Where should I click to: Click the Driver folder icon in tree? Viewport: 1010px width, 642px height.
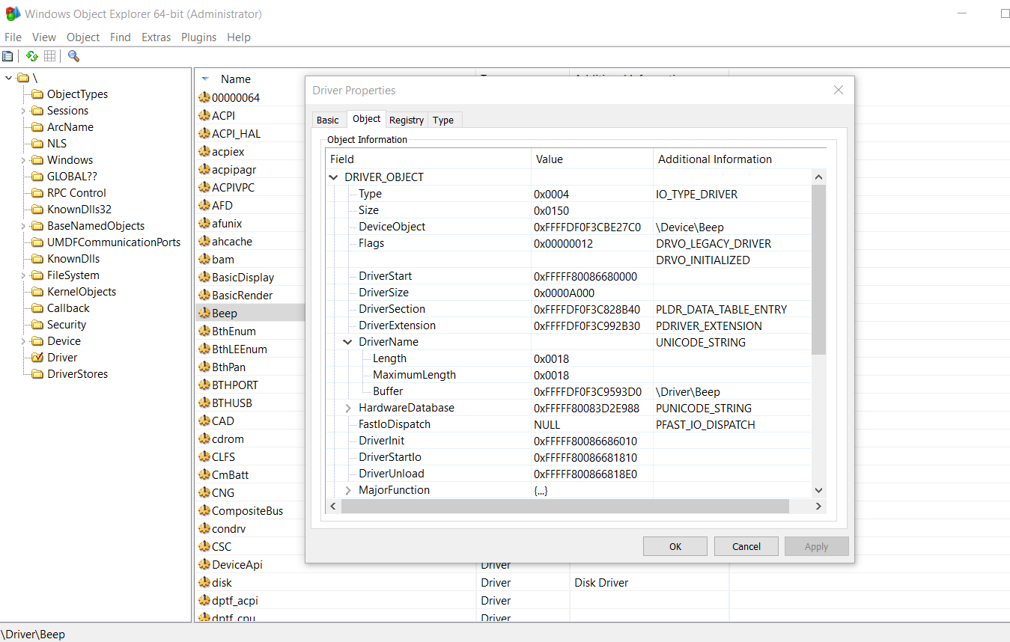click(37, 358)
